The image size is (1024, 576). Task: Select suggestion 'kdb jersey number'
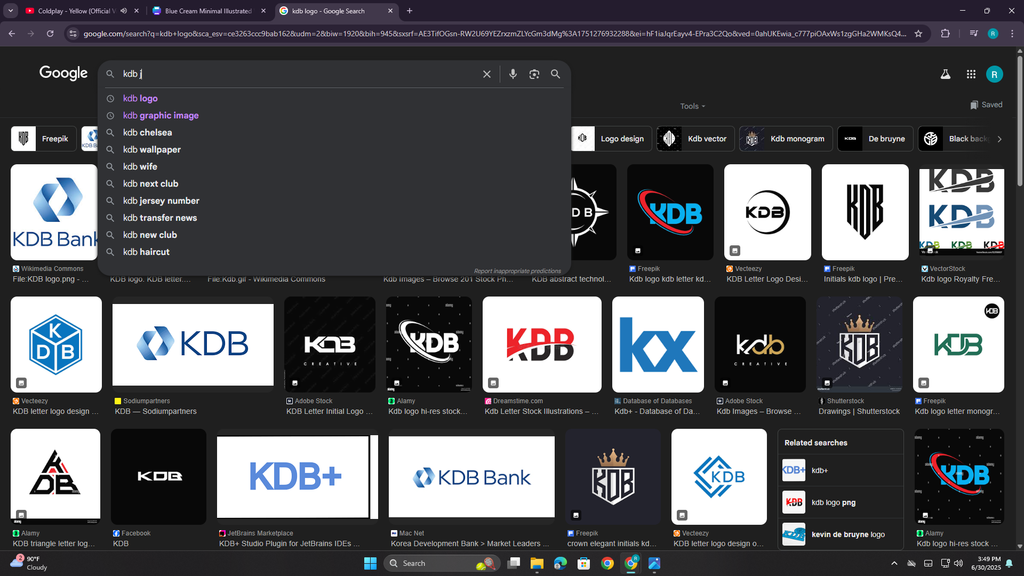pyautogui.click(x=334, y=201)
